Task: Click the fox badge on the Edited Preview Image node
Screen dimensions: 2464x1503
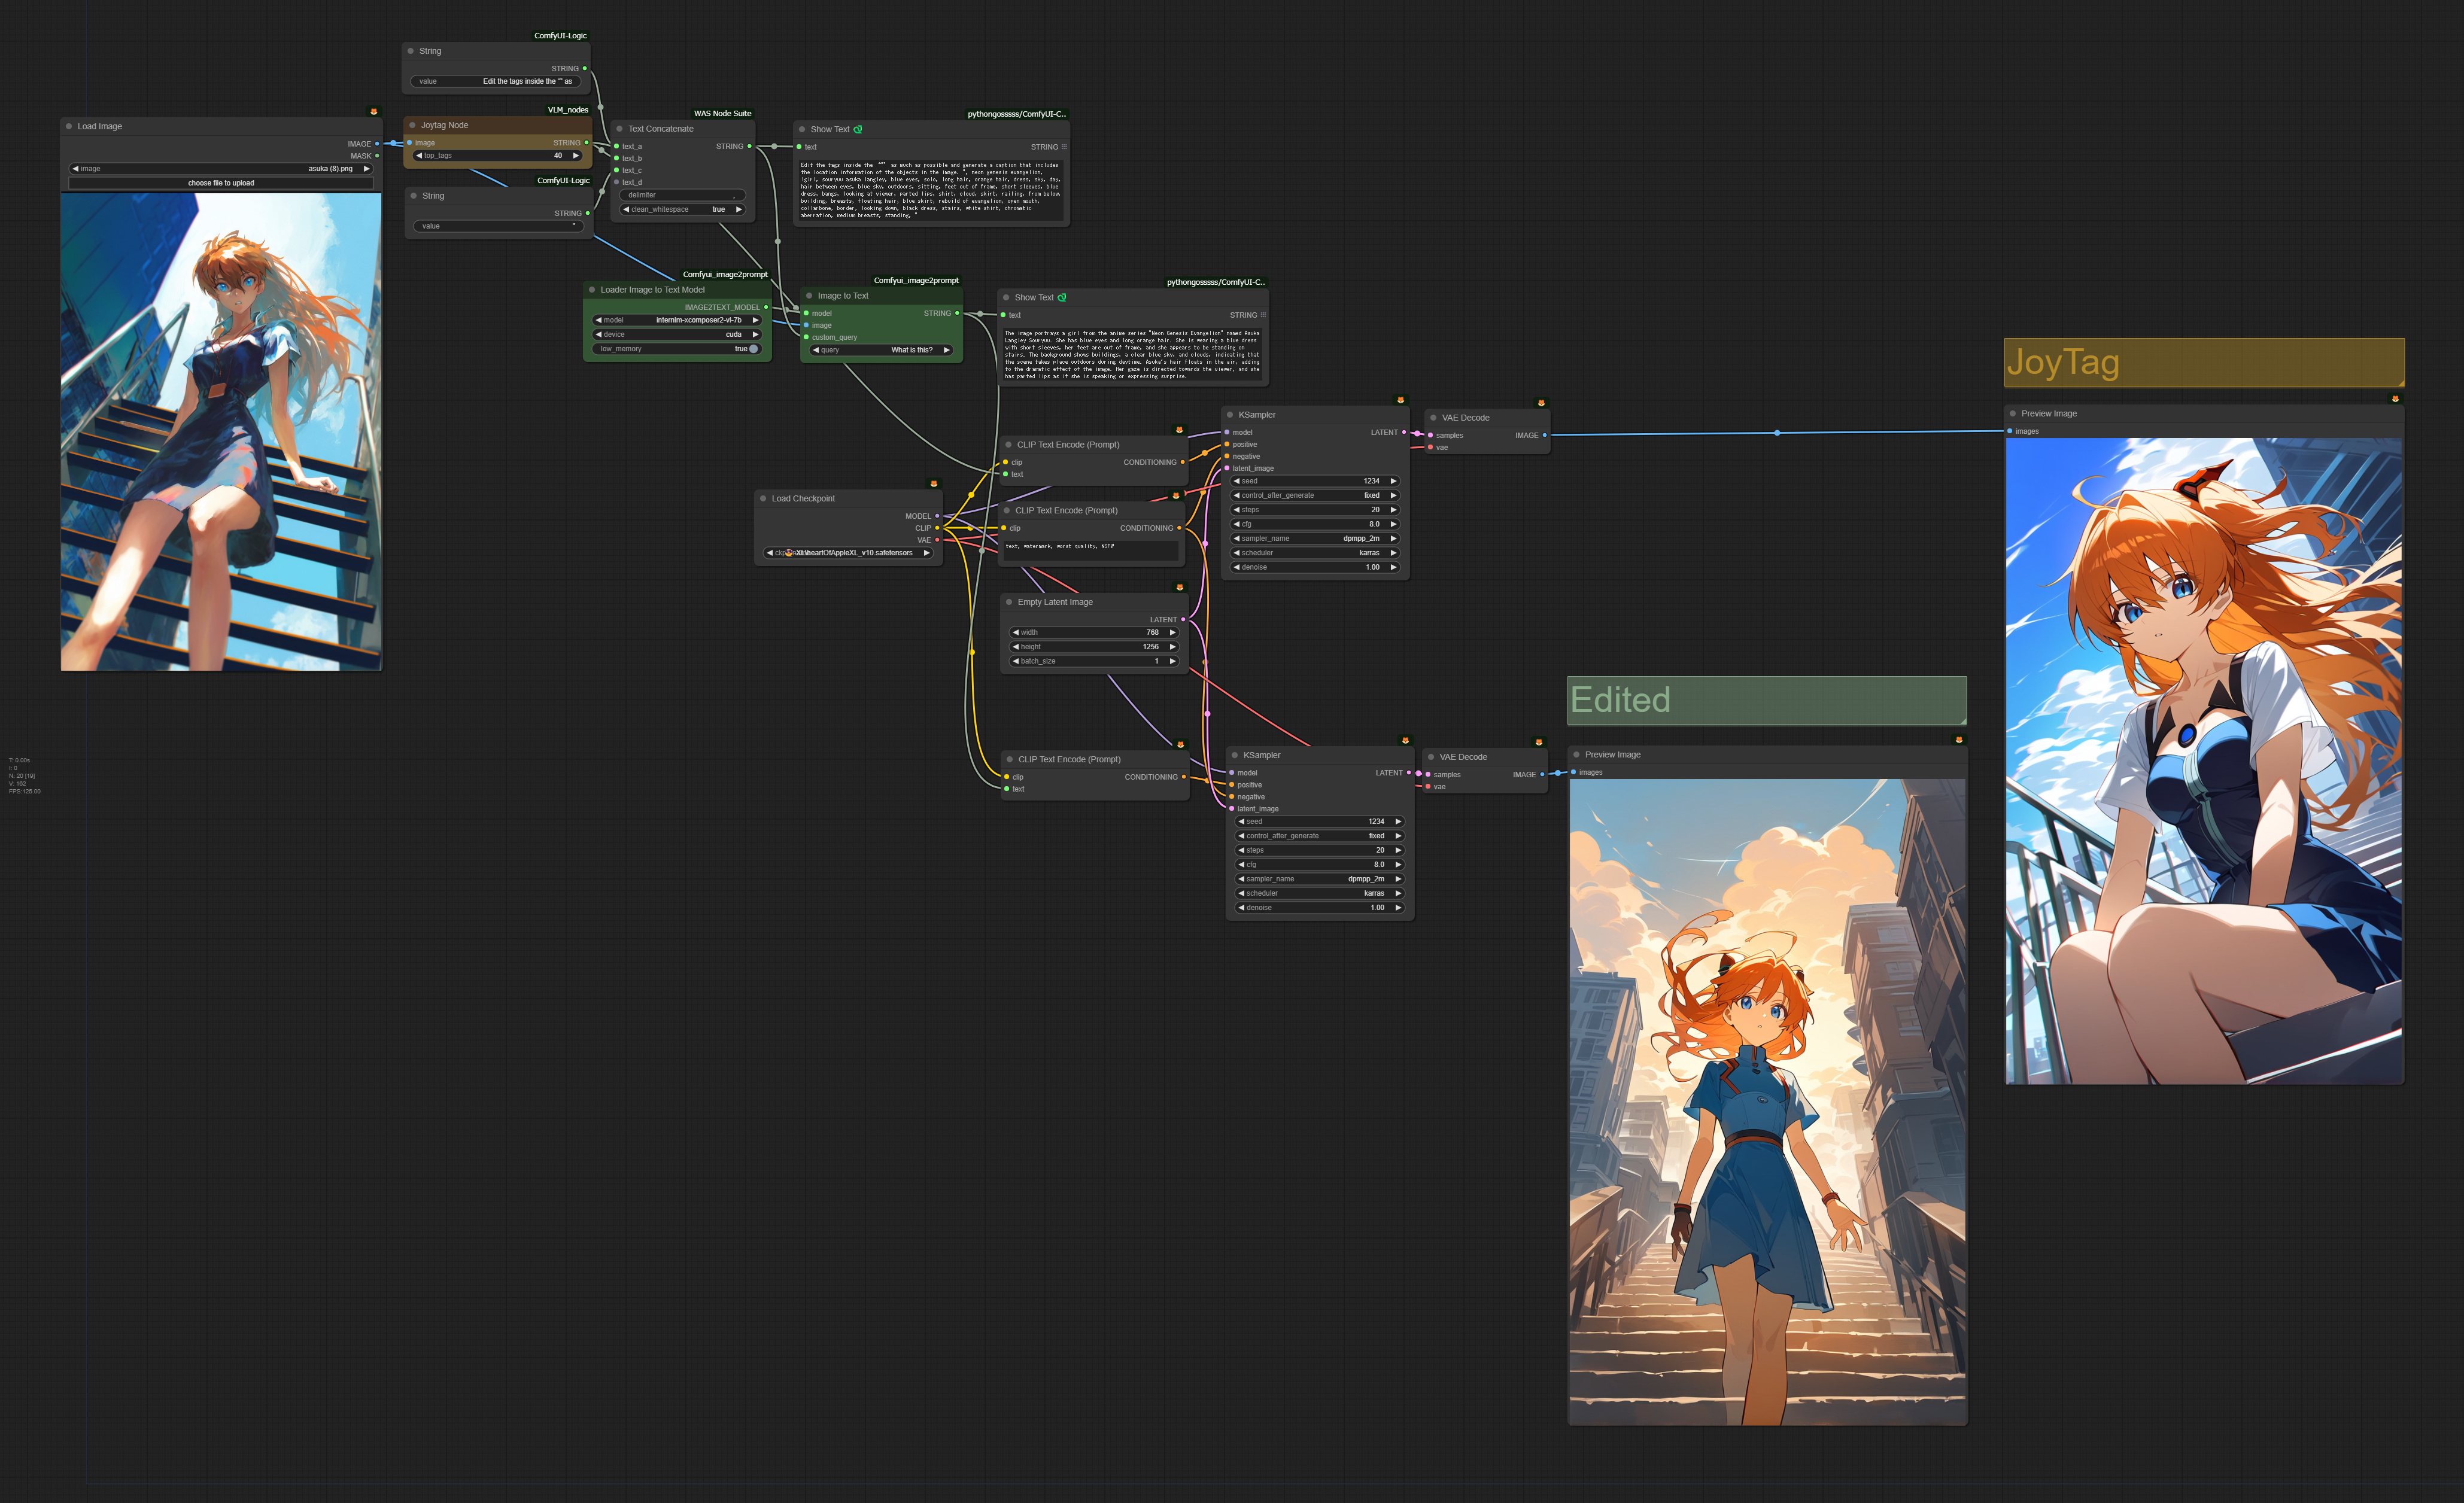Action: coord(1957,740)
